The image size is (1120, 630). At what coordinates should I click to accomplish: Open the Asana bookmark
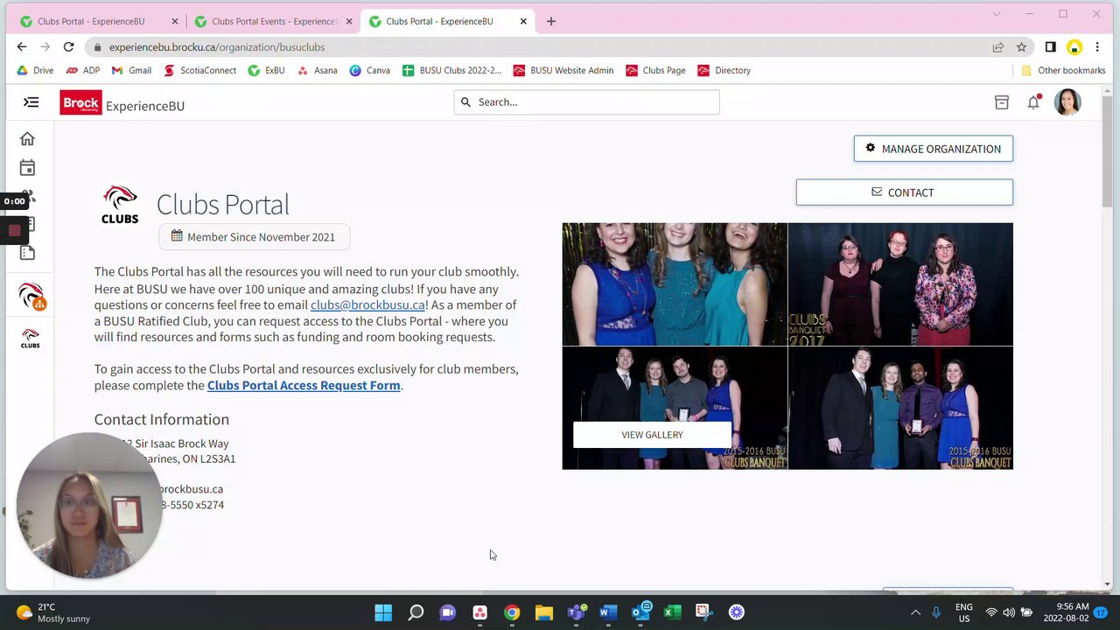click(317, 71)
